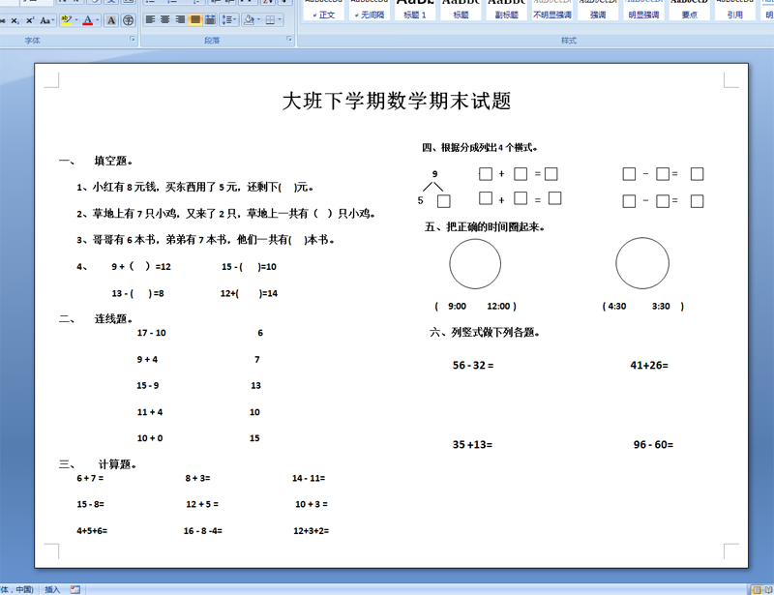The height and width of the screenshot is (595, 774).
Task: Open line spacing options
Action: (228, 19)
